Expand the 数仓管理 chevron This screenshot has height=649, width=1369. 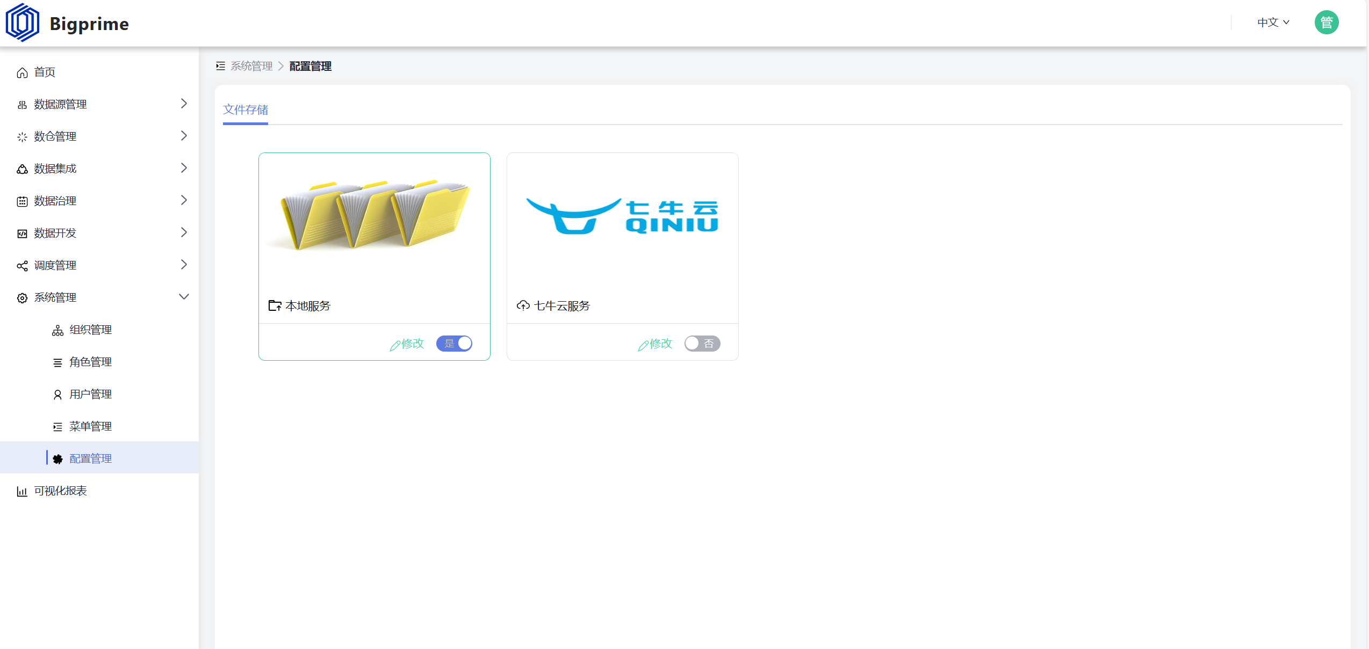(184, 136)
